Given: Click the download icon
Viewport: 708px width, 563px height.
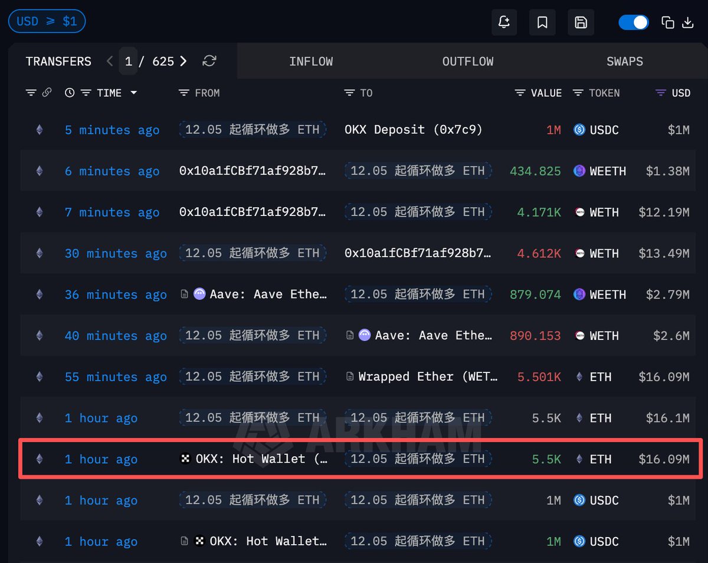Looking at the screenshot, I should pos(687,22).
